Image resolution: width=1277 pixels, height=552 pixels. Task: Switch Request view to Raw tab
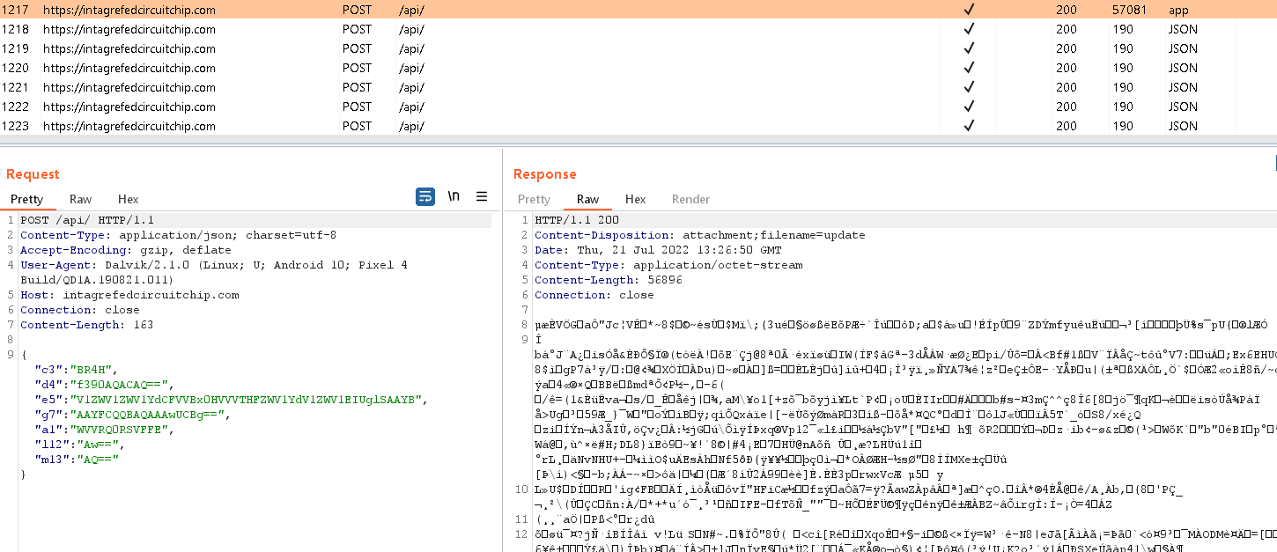pyautogui.click(x=80, y=200)
